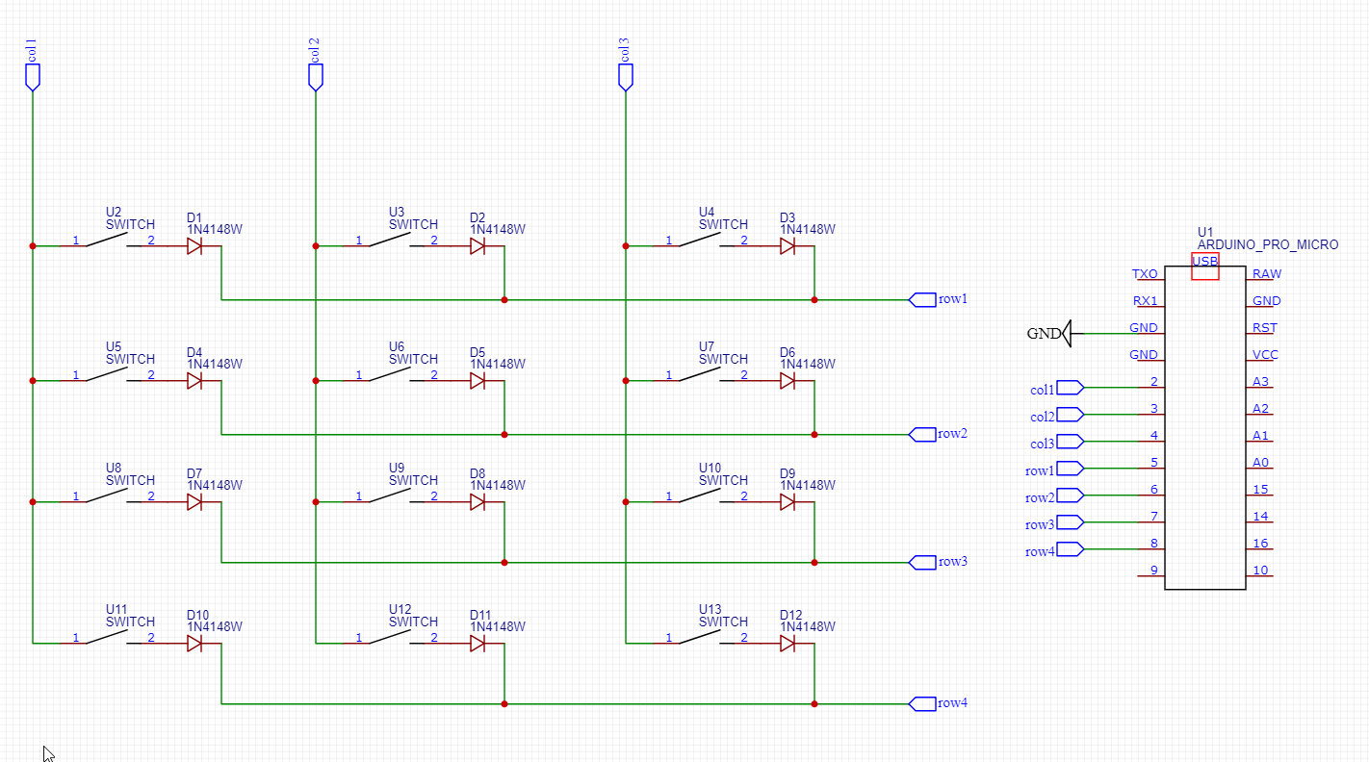Select diode D5 symbol
Viewport: 1369px width, 762px height.
point(478,381)
